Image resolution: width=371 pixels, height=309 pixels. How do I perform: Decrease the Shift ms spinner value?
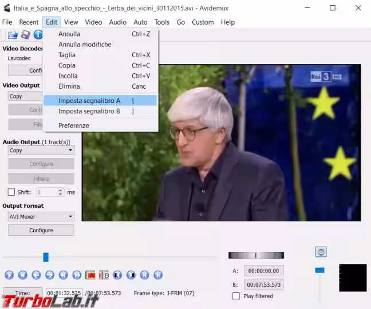61,194
